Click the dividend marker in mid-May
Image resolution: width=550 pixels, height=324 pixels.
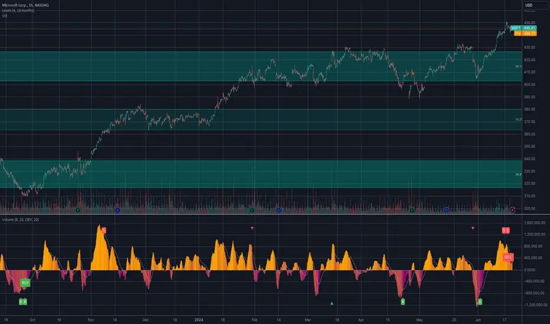point(446,210)
